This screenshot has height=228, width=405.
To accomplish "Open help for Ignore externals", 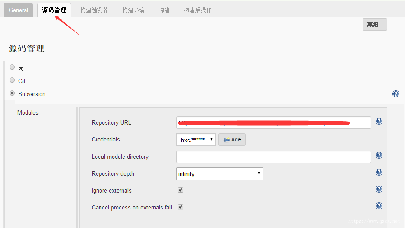I will pos(379,189).
